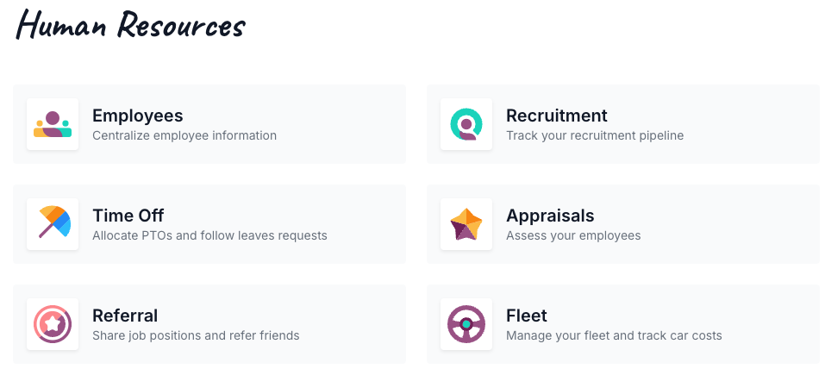Open the Referral title link
The image size is (825, 369).
[x=125, y=316]
